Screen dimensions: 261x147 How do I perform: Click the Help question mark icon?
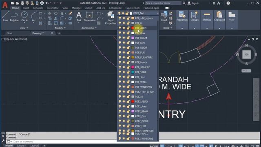point(228,3)
